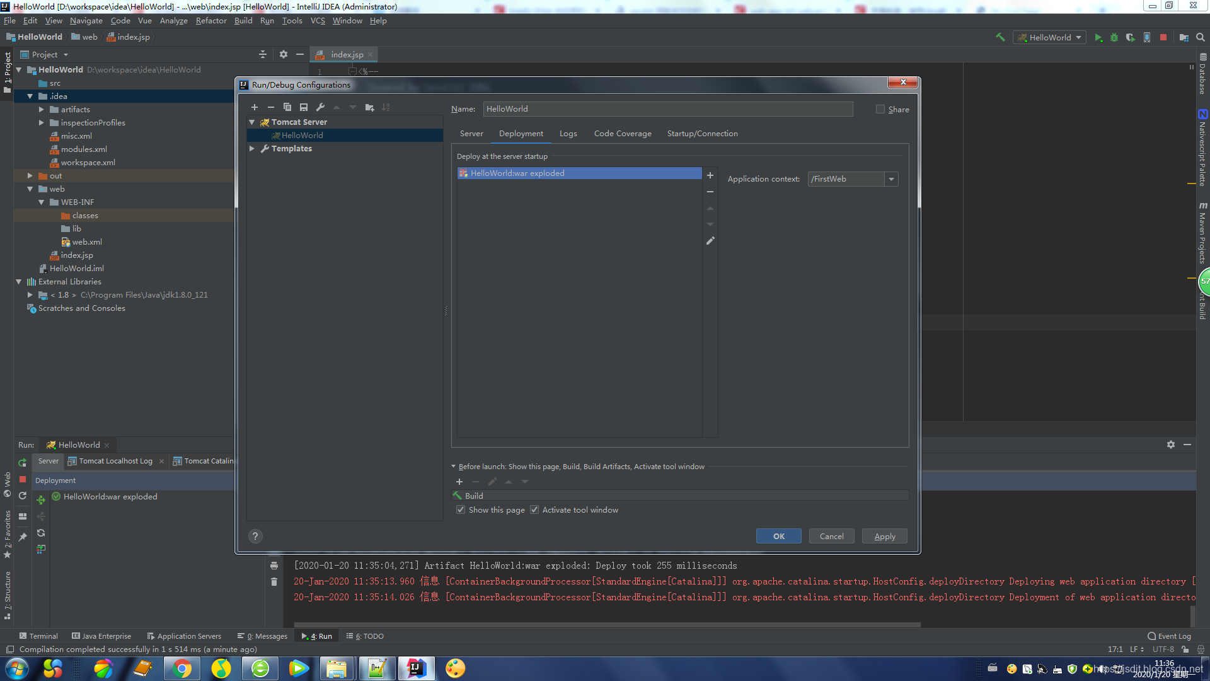Toggle the Activate tool window checkbox
Screen dimensions: 1210x681
pyautogui.click(x=536, y=509)
